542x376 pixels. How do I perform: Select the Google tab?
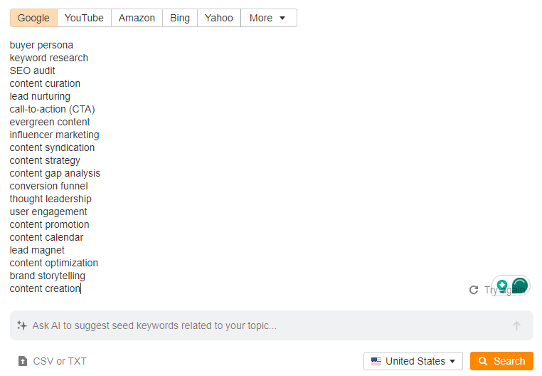click(33, 18)
